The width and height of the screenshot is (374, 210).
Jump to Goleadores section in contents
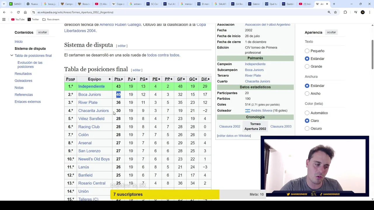point(23,81)
